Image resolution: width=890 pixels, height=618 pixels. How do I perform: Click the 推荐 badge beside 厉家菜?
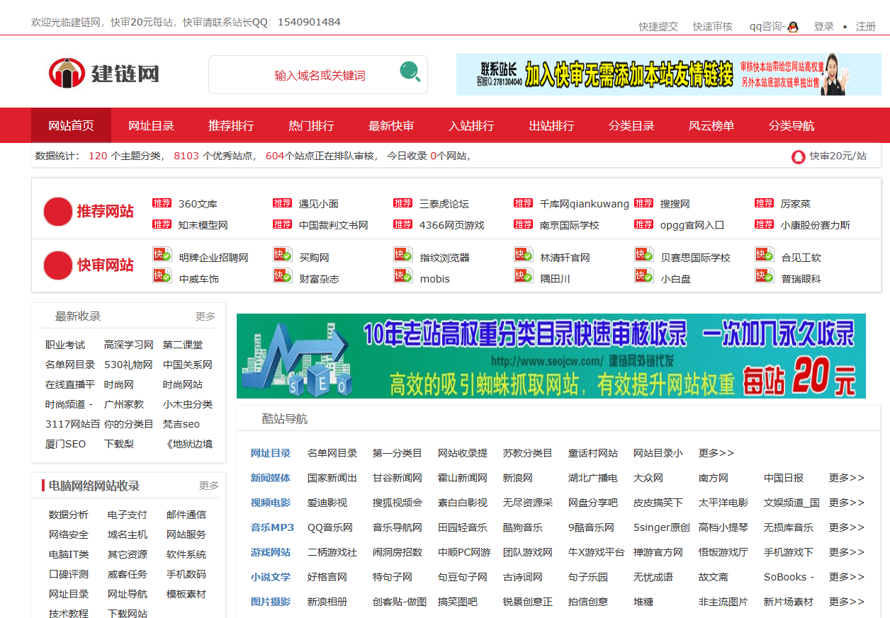click(764, 203)
